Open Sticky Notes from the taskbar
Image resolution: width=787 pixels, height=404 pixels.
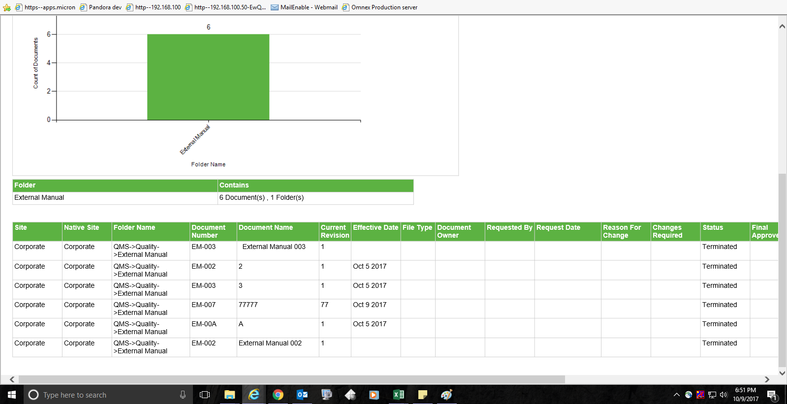[422, 395]
